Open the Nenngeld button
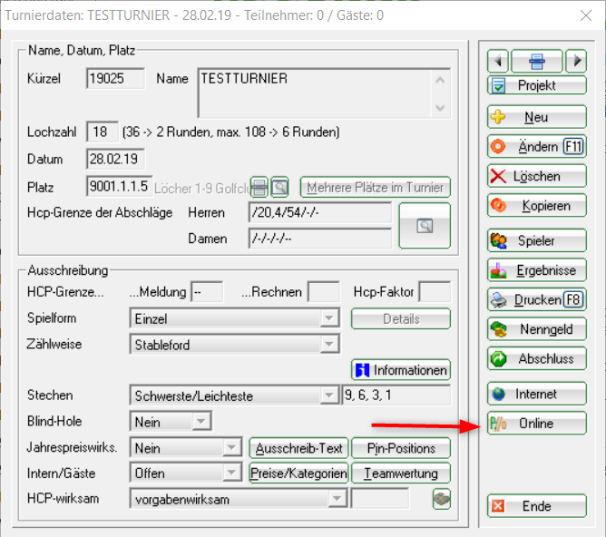The width and height of the screenshot is (606, 537). pos(537,329)
